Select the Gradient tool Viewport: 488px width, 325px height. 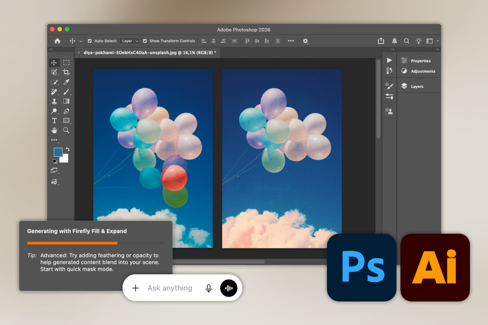(66, 101)
